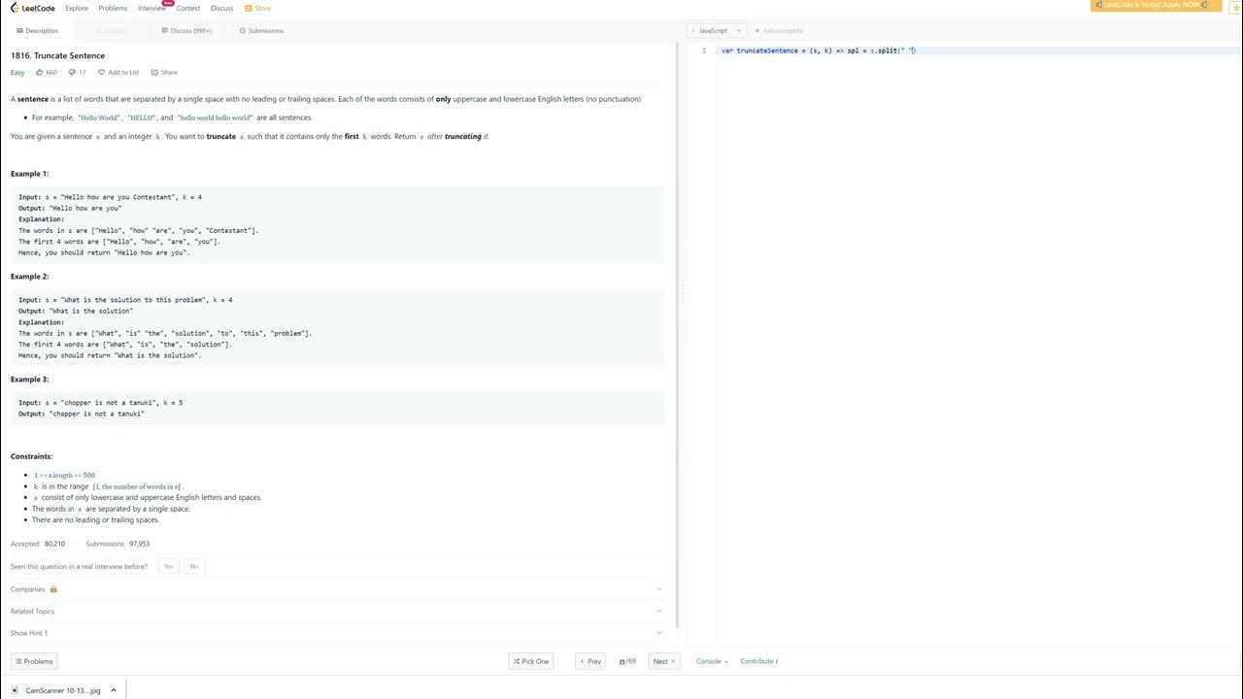1243x699 pixels.
Task: Answer Yes to seen in interview
Action: 169,566
